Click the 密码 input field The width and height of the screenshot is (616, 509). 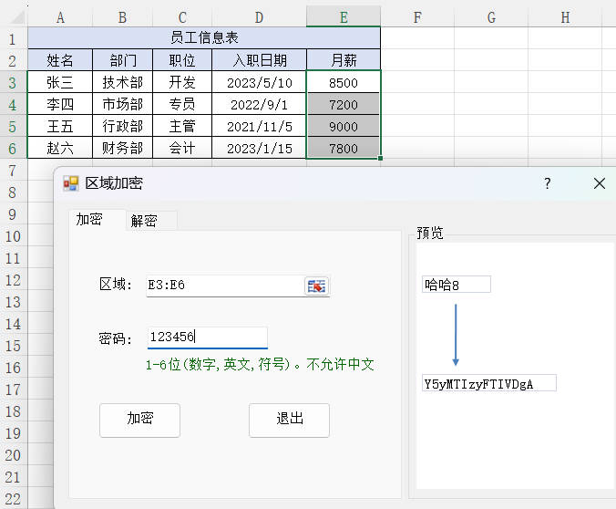click(207, 338)
